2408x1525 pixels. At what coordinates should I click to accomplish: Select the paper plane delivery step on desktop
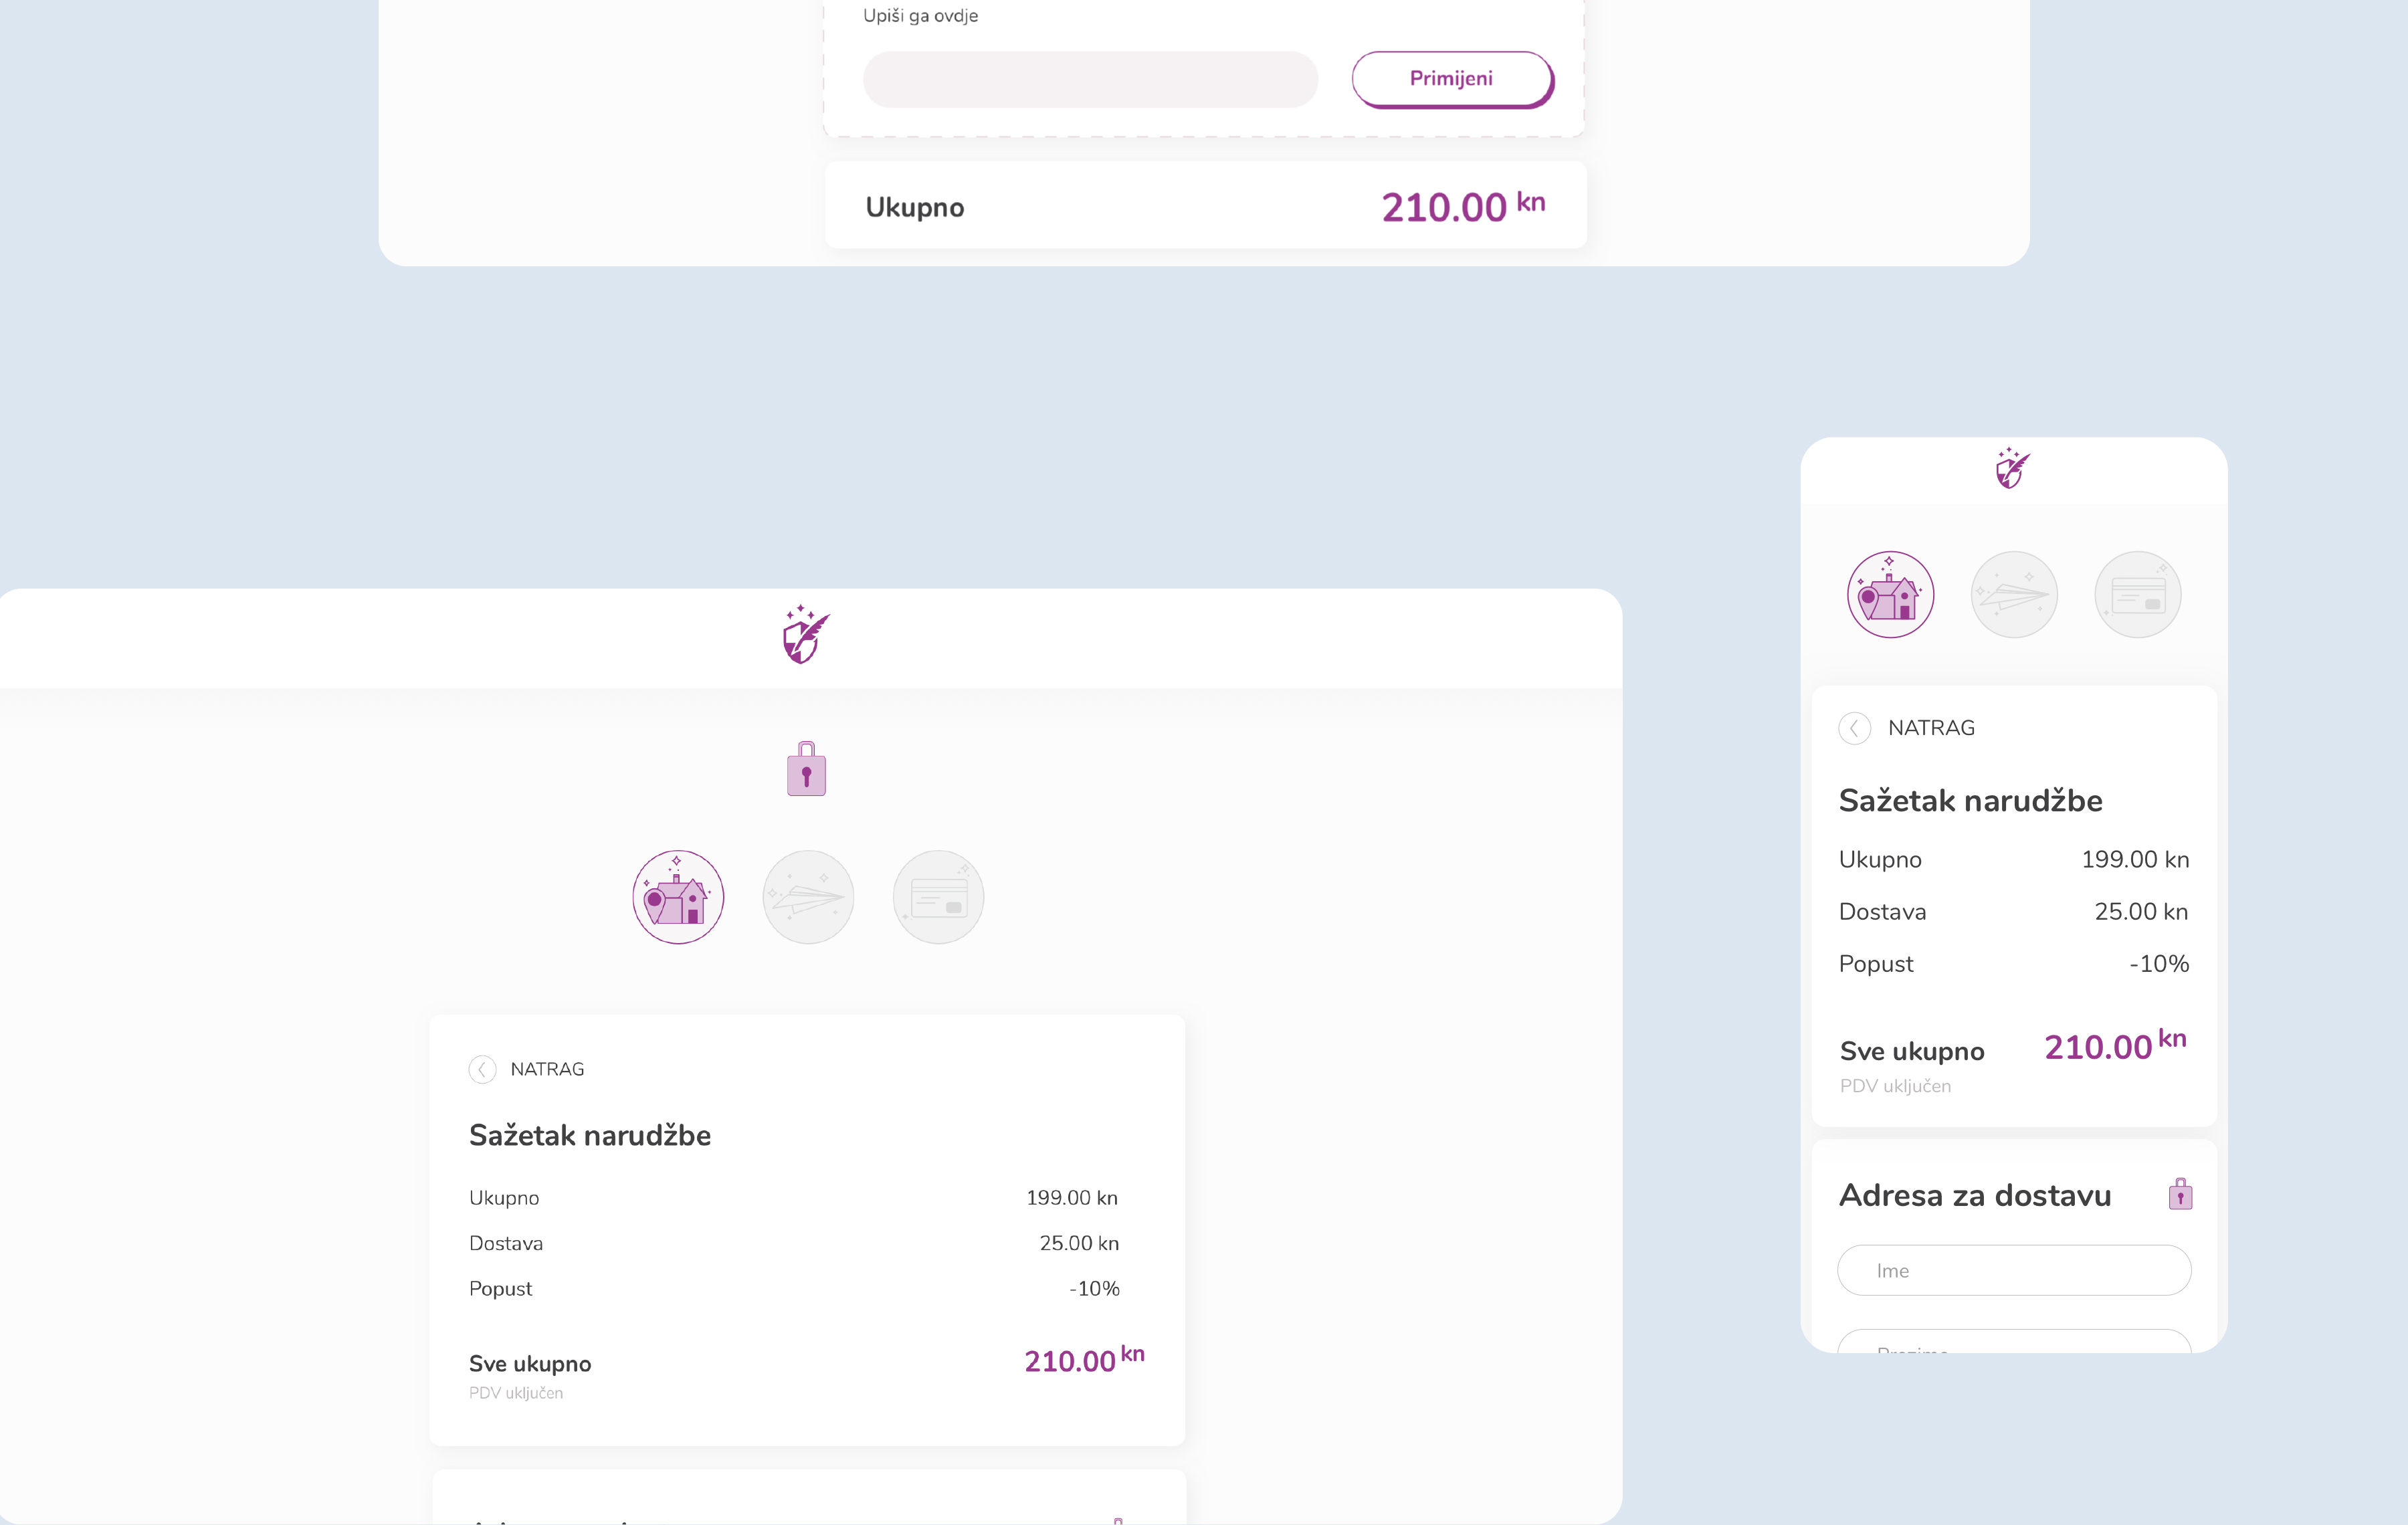point(808,897)
